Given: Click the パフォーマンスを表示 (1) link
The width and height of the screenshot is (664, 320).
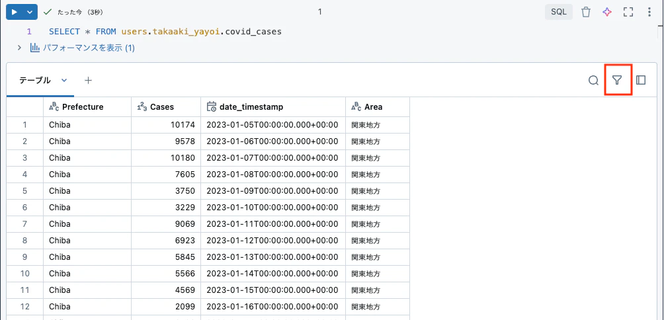Looking at the screenshot, I should [x=89, y=48].
